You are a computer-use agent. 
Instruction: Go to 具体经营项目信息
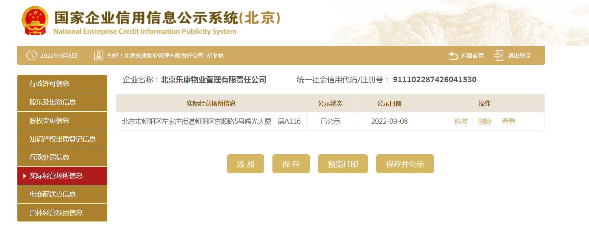click(x=62, y=213)
